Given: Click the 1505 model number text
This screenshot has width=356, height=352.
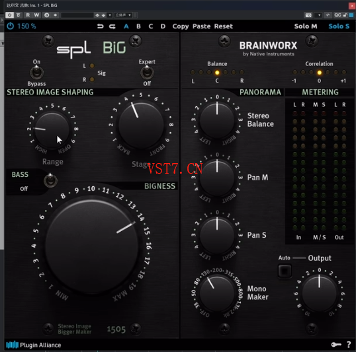Looking at the screenshot, I should coord(116,330).
